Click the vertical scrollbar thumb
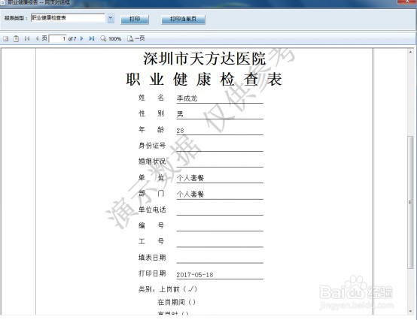 410,202
